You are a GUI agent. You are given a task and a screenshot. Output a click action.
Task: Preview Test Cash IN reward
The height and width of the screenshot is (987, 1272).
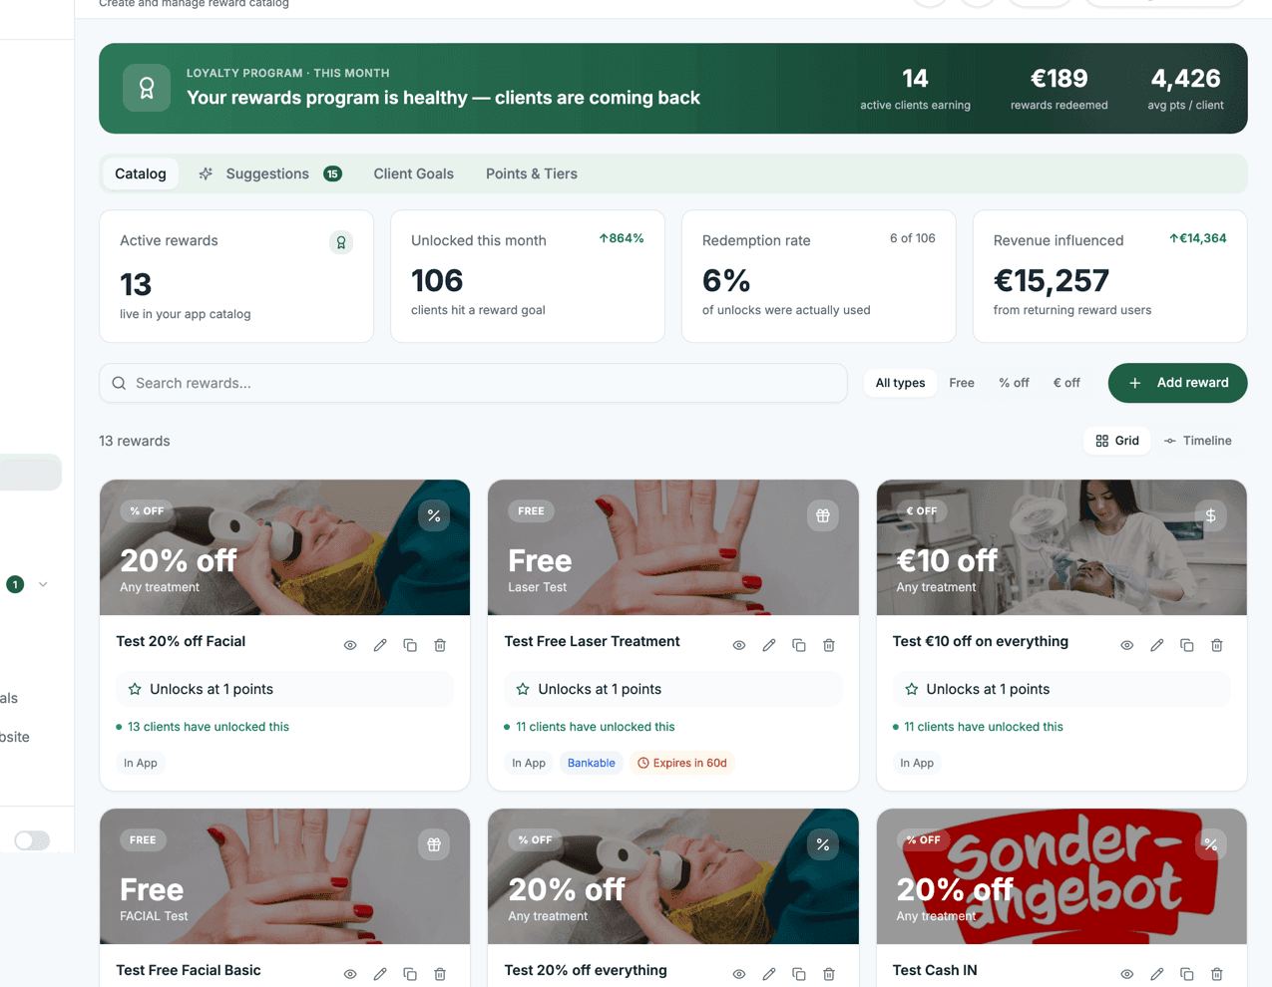point(1127,974)
